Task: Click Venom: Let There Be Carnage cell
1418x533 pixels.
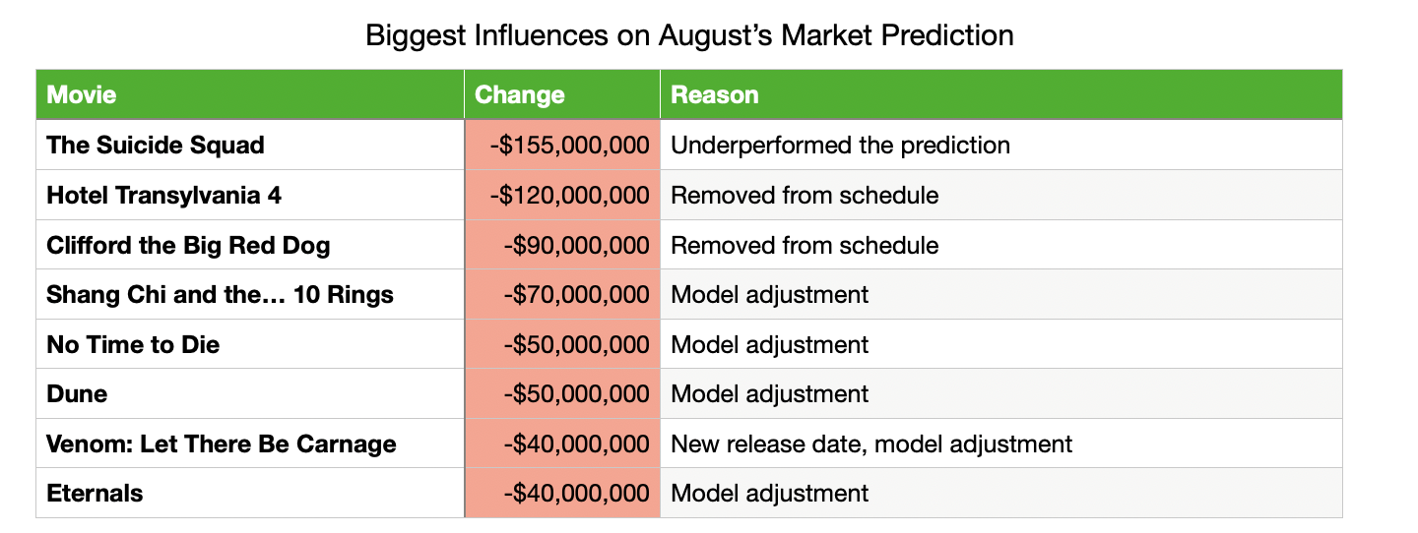Action: coord(222,444)
